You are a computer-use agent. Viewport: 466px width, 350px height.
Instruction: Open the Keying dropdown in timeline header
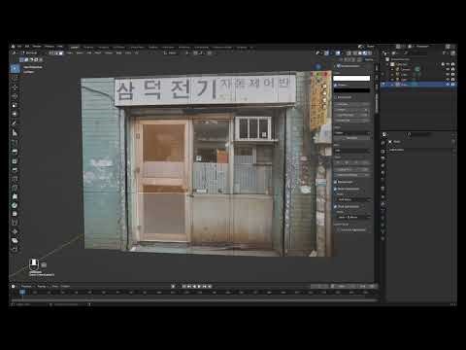click(42, 287)
